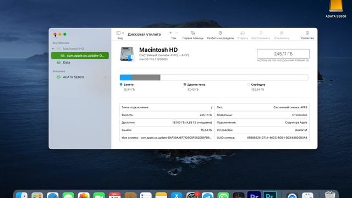The image size is (352, 198).
Task: Click the Владельцы value Отключено
Action: pyautogui.click(x=299, y=115)
